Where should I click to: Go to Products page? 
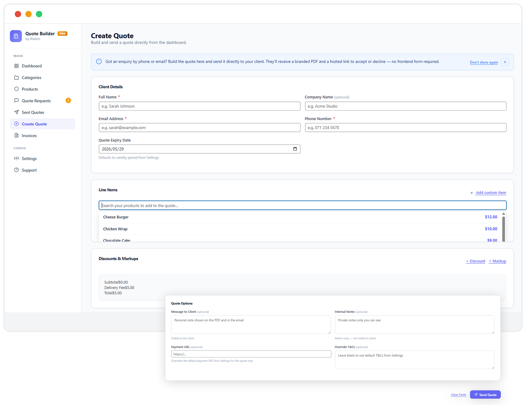(42, 89)
